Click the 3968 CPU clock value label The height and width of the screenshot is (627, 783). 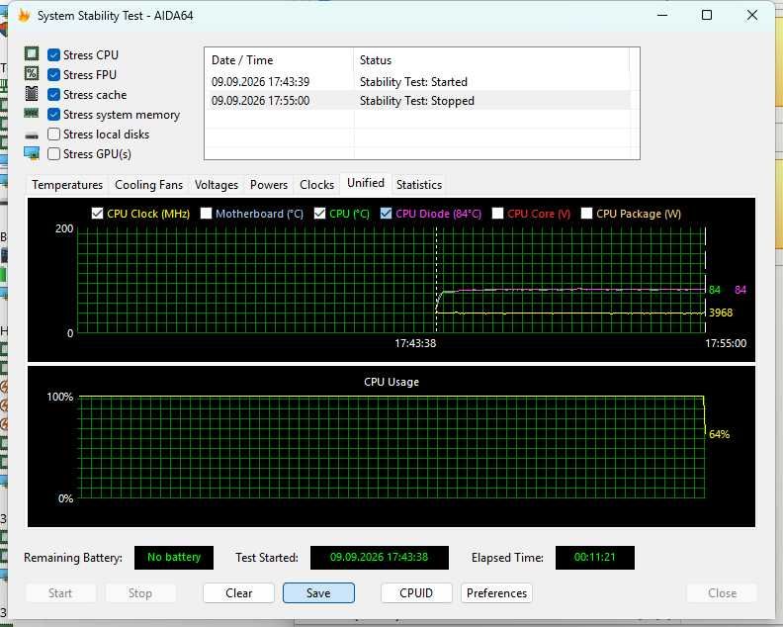[x=721, y=313]
